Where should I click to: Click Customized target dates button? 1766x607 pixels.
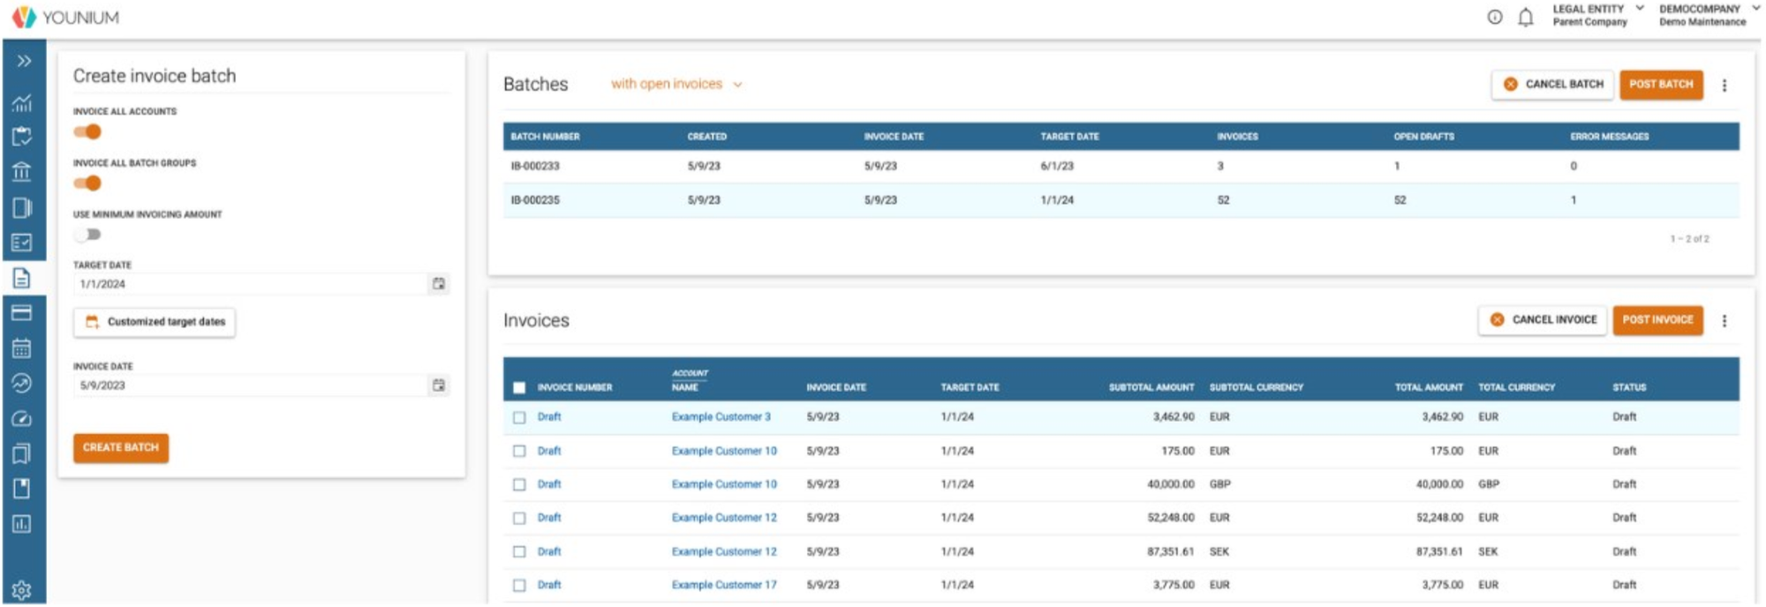155,321
